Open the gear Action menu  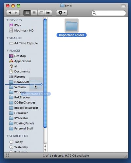[62, 13]
